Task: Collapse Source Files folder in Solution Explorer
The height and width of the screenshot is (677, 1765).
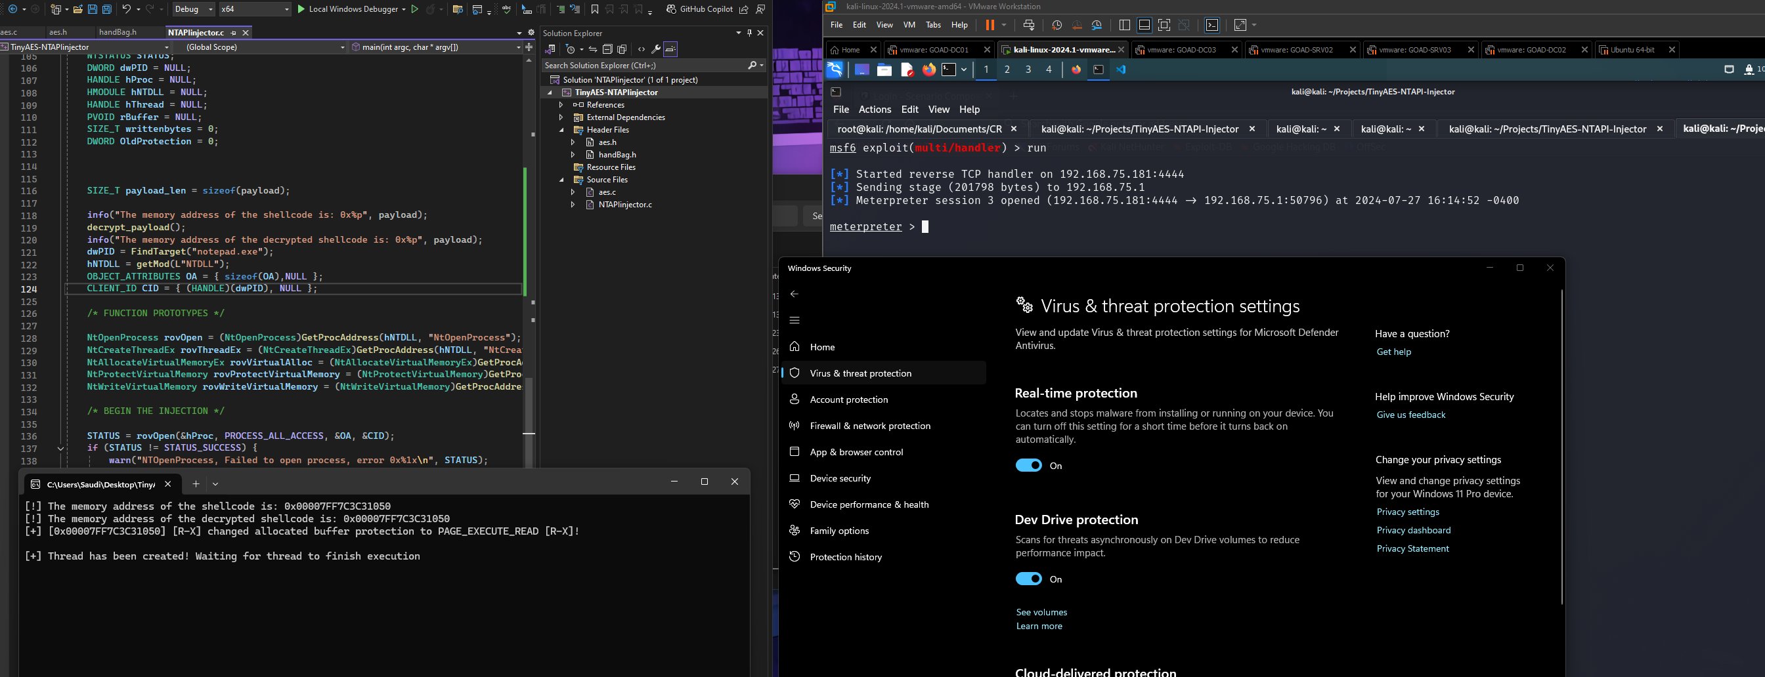Action: [x=561, y=179]
